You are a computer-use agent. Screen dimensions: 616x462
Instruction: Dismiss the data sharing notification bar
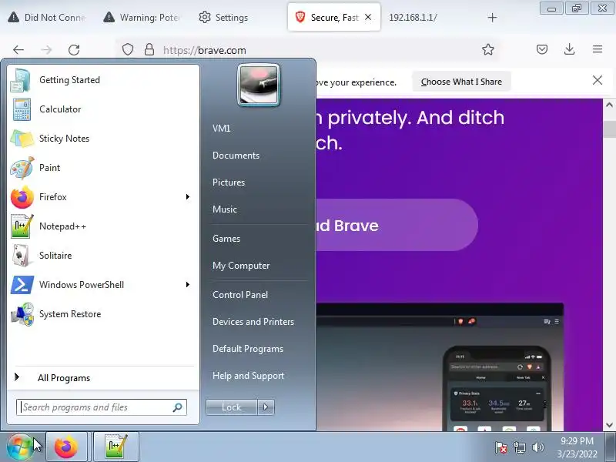click(598, 81)
